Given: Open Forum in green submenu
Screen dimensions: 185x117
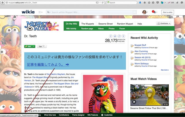Looking at the screenshot, I should pos(122,29).
